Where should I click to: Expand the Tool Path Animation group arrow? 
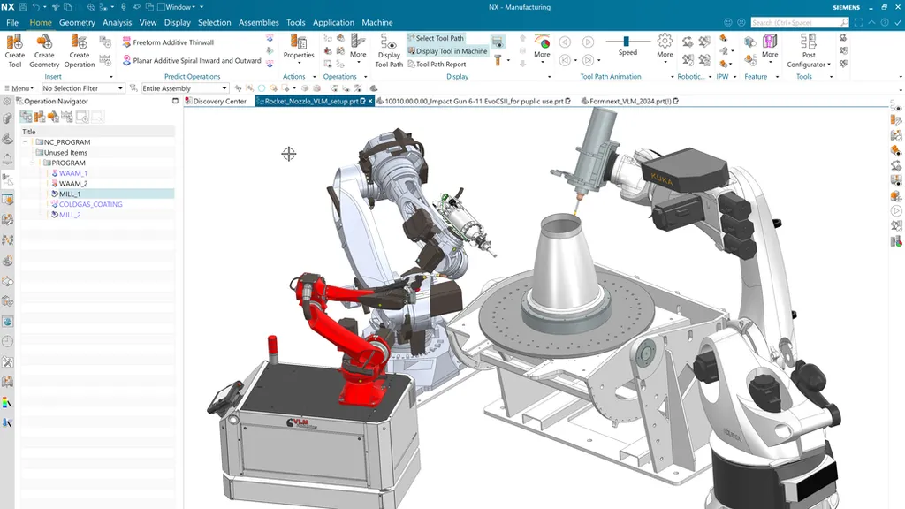(x=673, y=77)
